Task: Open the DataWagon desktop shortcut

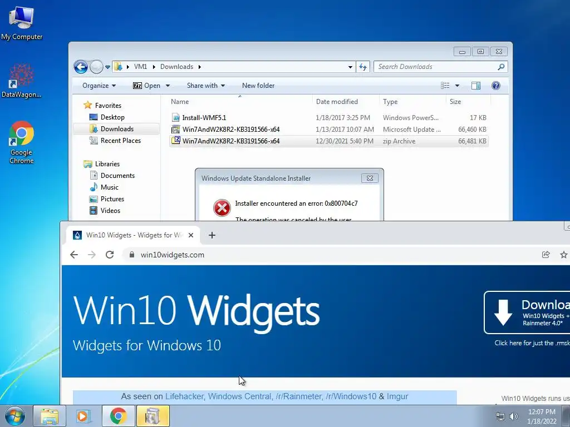Action: coord(22,81)
